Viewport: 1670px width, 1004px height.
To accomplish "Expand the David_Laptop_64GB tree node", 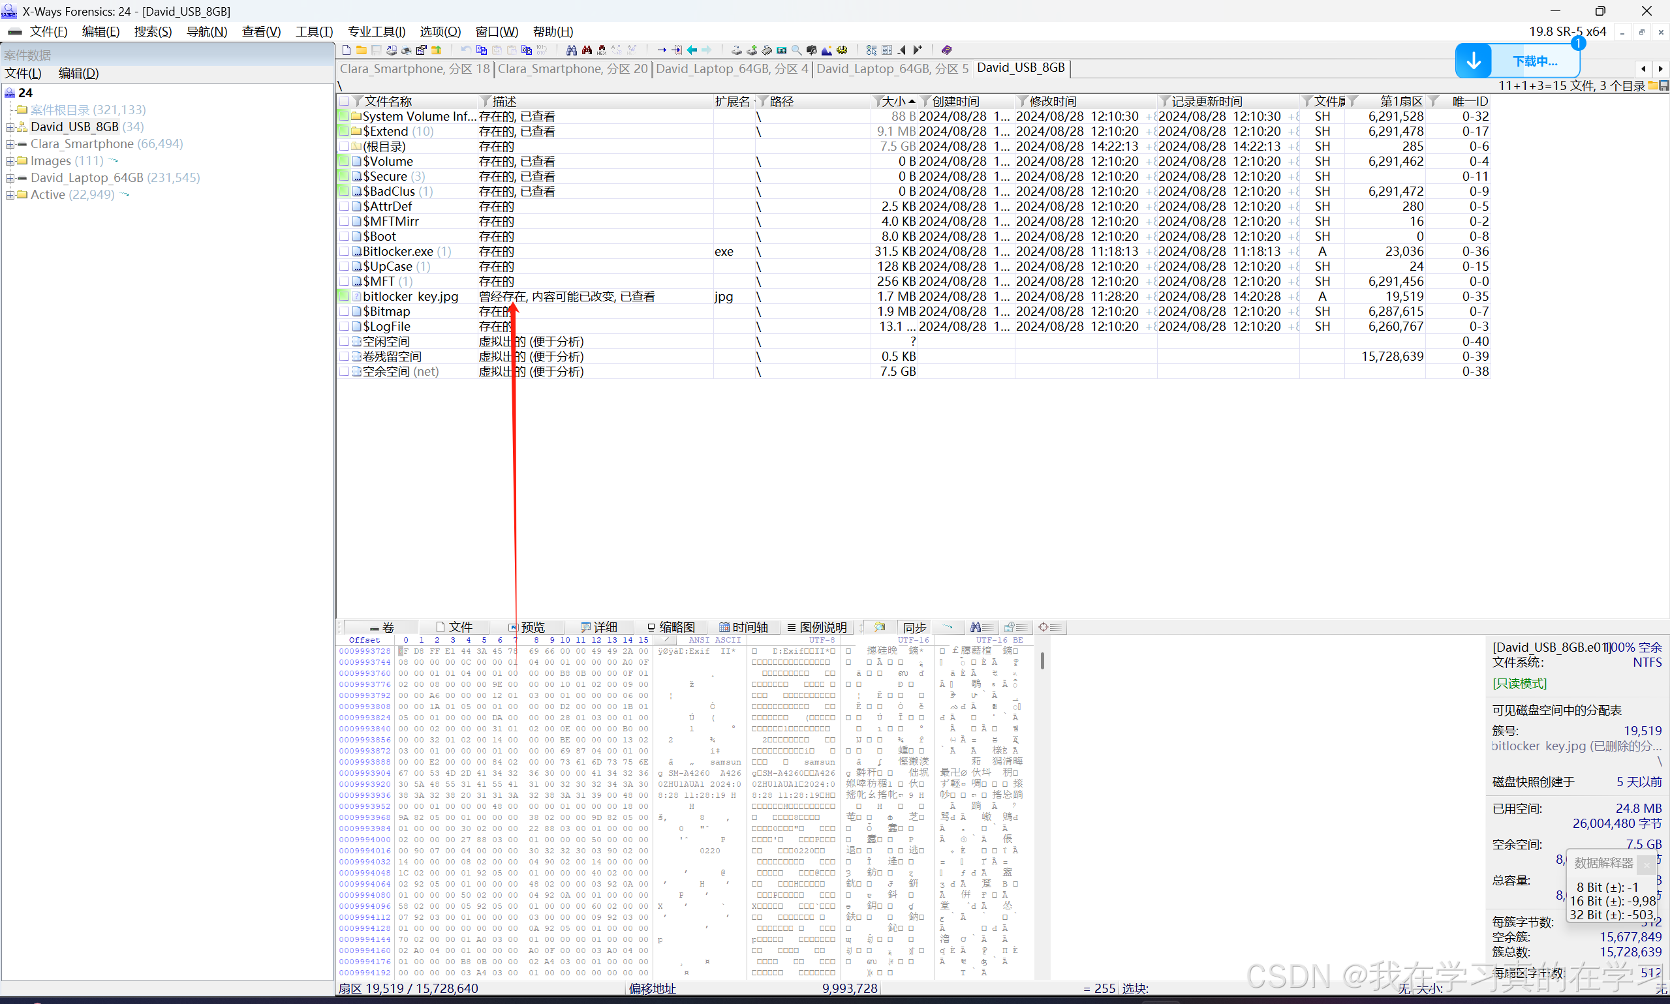I will tap(10, 178).
